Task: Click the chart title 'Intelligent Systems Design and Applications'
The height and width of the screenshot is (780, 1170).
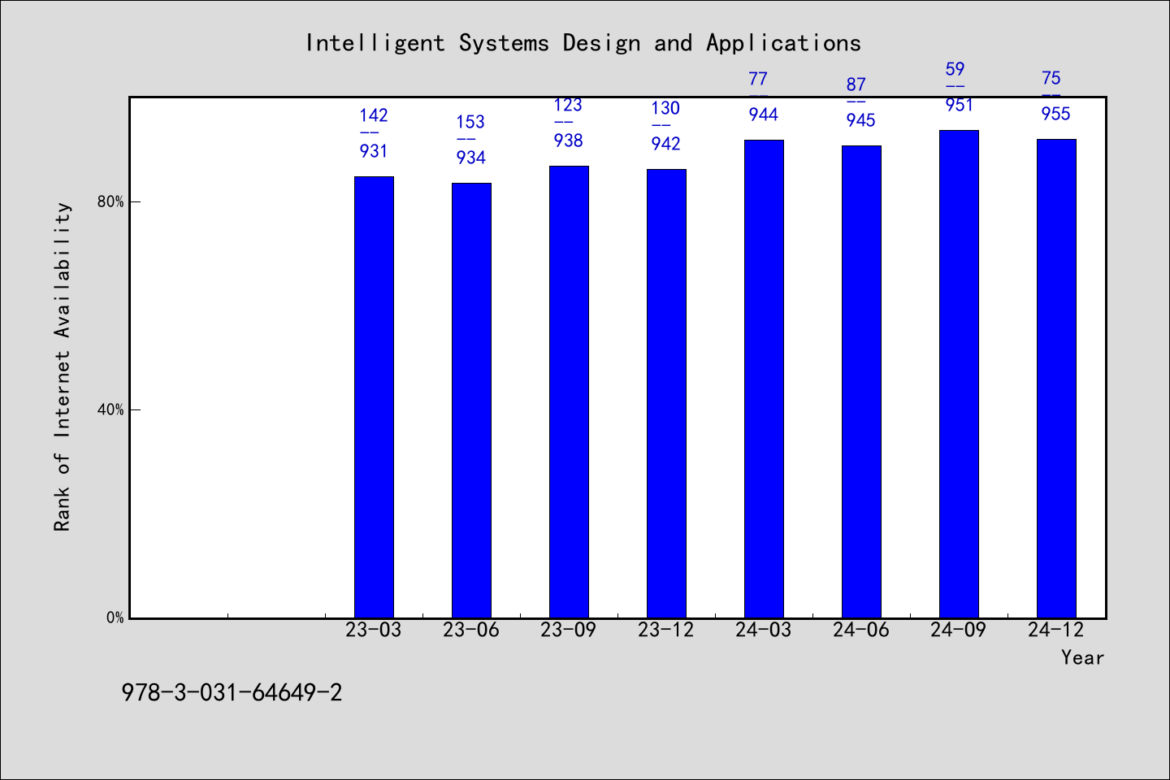Action: [583, 43]
